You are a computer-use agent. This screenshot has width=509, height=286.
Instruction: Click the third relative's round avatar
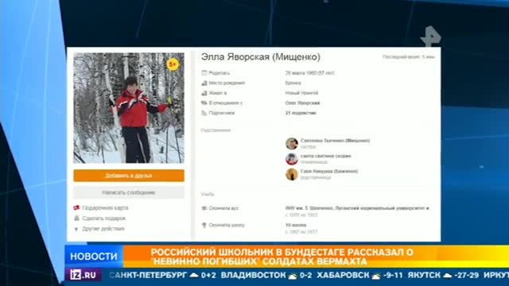tap(292, 175)
